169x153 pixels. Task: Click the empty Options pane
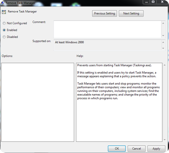[x=38, y=102]
